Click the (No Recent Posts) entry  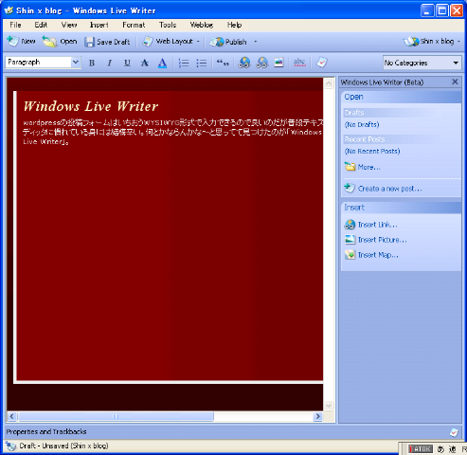click(372, 152)
